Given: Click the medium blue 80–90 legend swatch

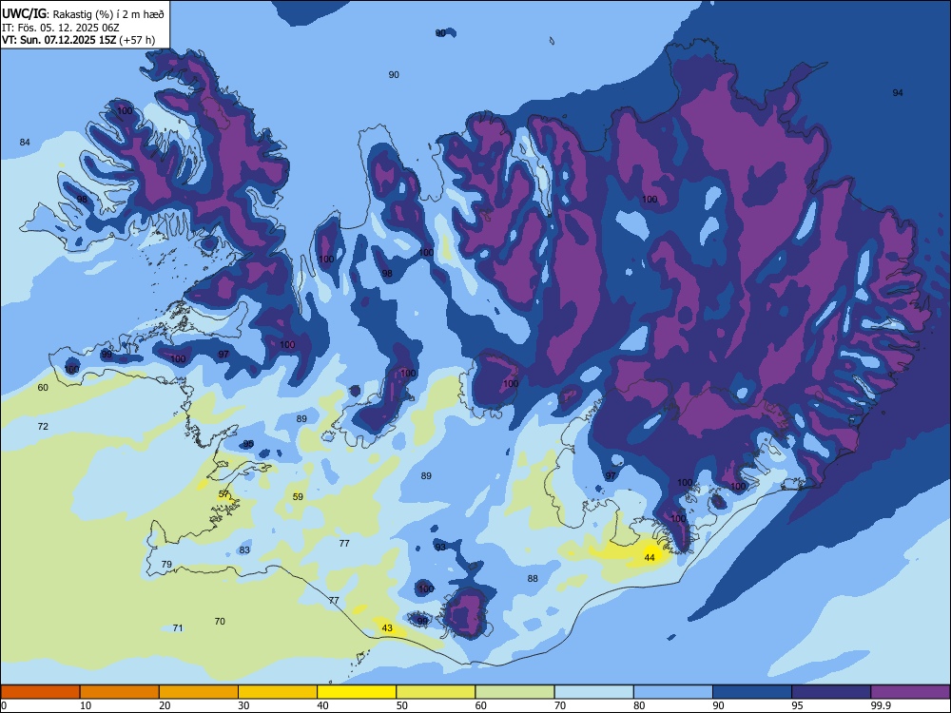Looking at the screenshot, I should 673,692.
